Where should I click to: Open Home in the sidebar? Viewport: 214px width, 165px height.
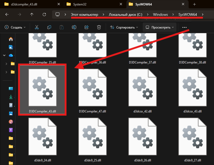[x=11, y=39]
